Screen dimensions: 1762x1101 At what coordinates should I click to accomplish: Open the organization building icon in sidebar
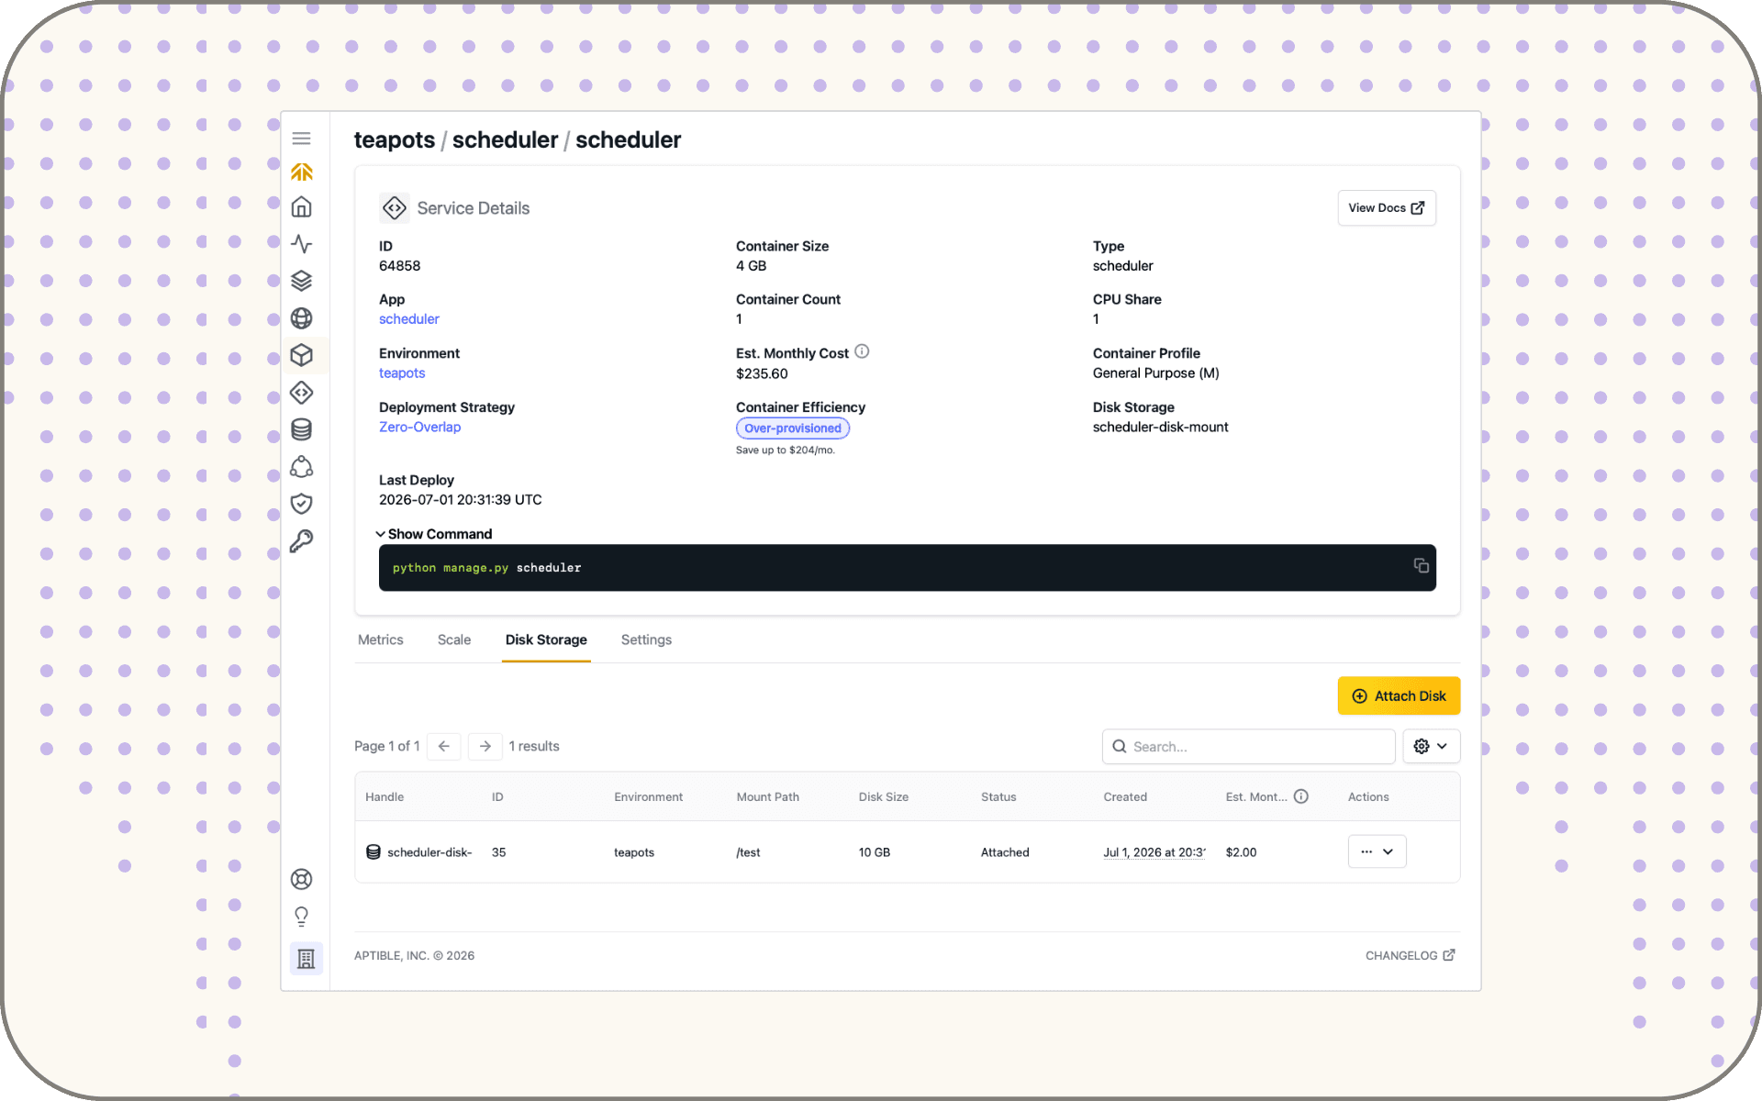pyautogui.click(x=307, y=959)
